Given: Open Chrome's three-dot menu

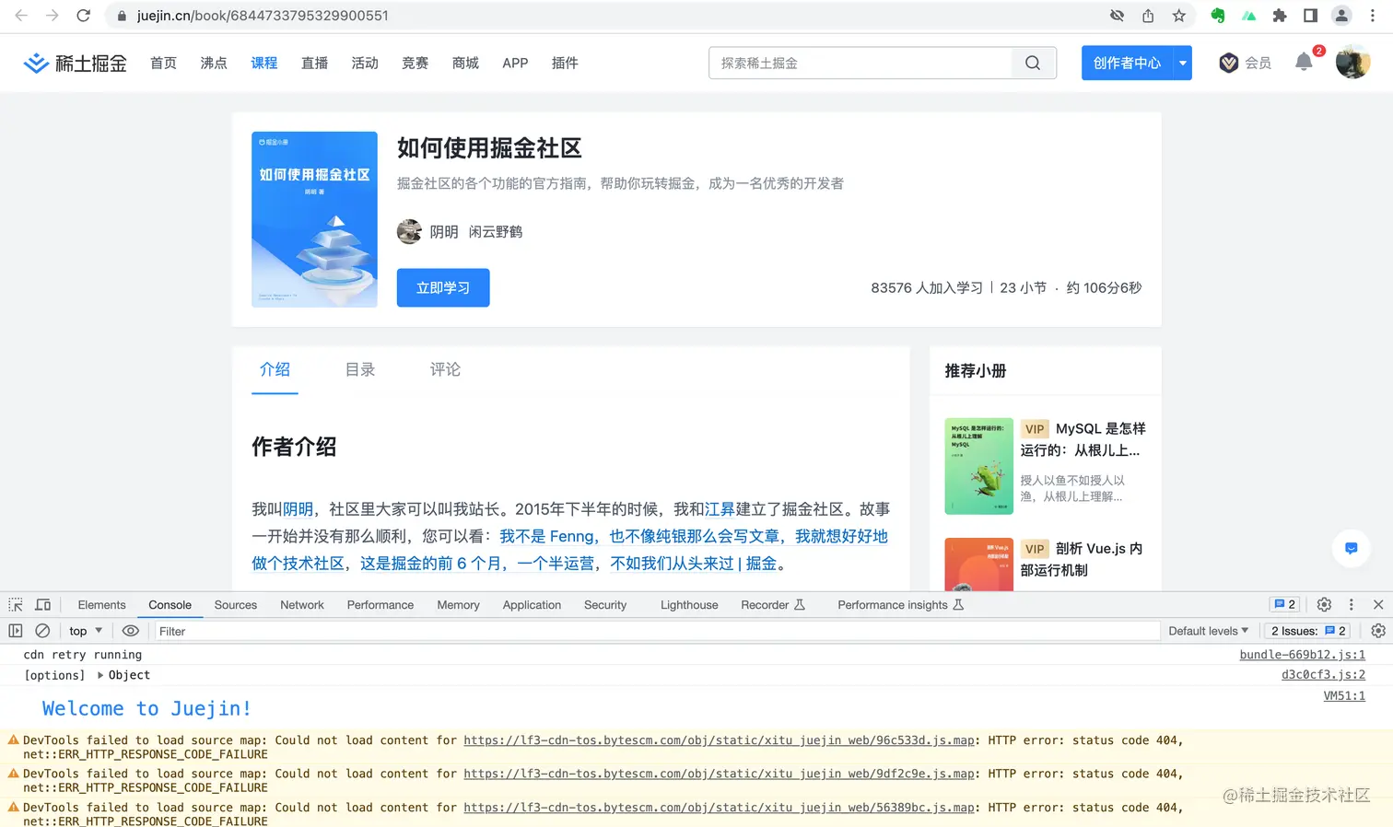Looking at the screenshot, I should point(1373,16).
